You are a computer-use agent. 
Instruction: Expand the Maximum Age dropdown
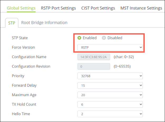[110, 95]
